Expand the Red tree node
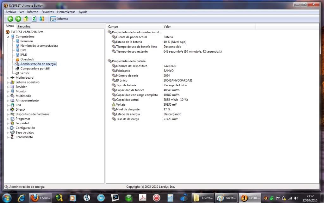This screenshot has height=203, width=324. click(8, 105)
